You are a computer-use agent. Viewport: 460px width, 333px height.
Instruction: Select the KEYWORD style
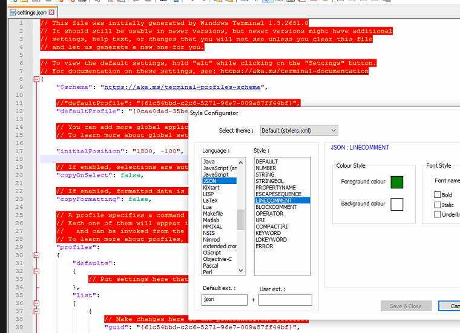pos(268,233)
